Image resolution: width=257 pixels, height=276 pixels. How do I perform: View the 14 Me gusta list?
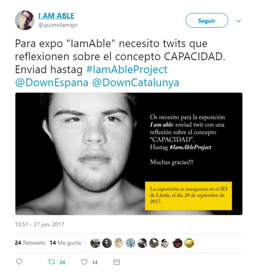65,243
